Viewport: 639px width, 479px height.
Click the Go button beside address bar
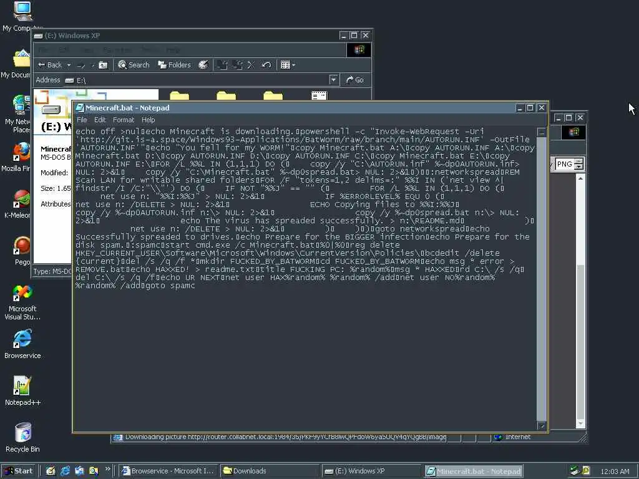pyautogui.click(x=355, y=80)
